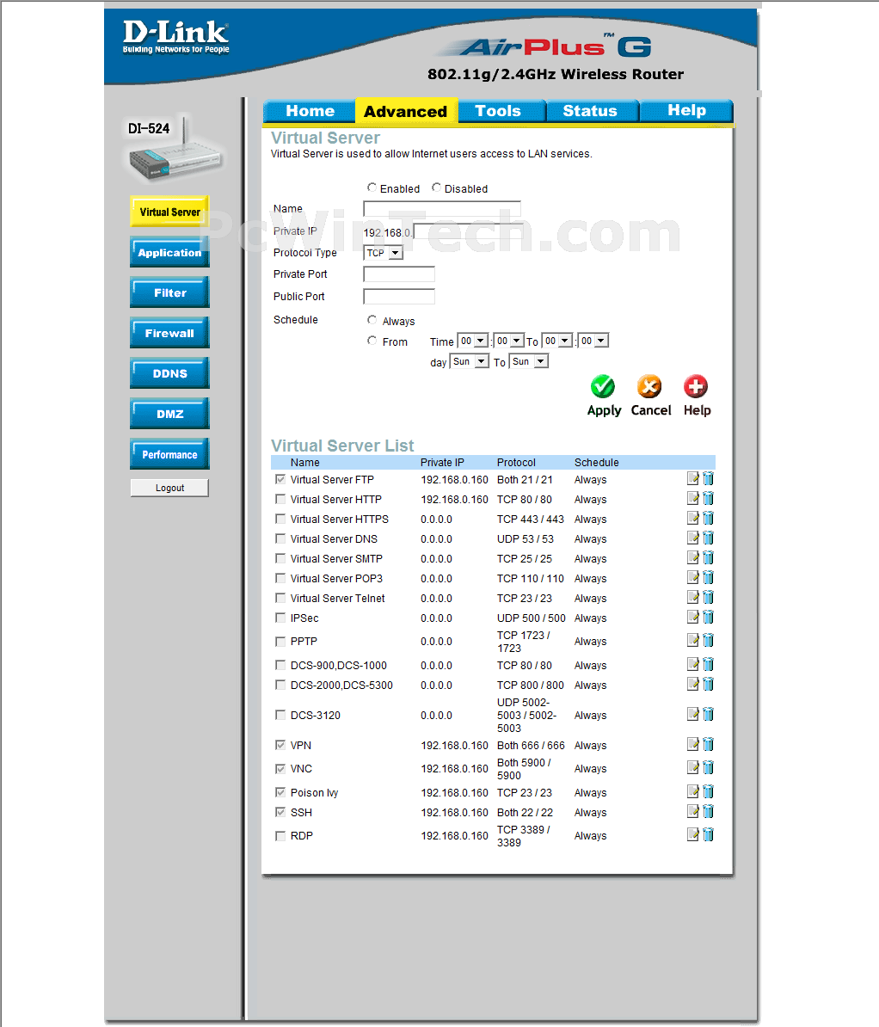
Task: Edit the PPTP entry
Action: coord(693,640)
